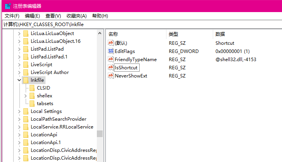Select the NeverShowExt value name
This screenshot has width=282, height=162.
[131, 76]
